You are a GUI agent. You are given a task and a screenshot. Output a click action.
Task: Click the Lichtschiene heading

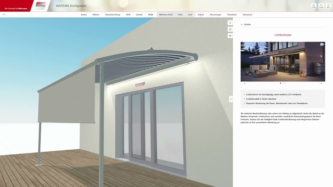pyautogui.click(x=283, y=35)
